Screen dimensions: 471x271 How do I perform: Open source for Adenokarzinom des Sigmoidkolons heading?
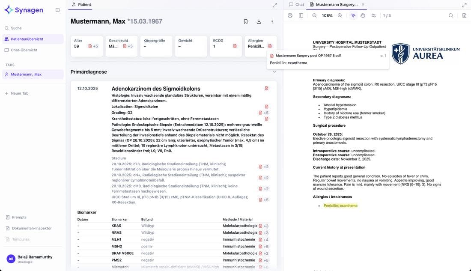pyautogui.click(x=266, y=88)
